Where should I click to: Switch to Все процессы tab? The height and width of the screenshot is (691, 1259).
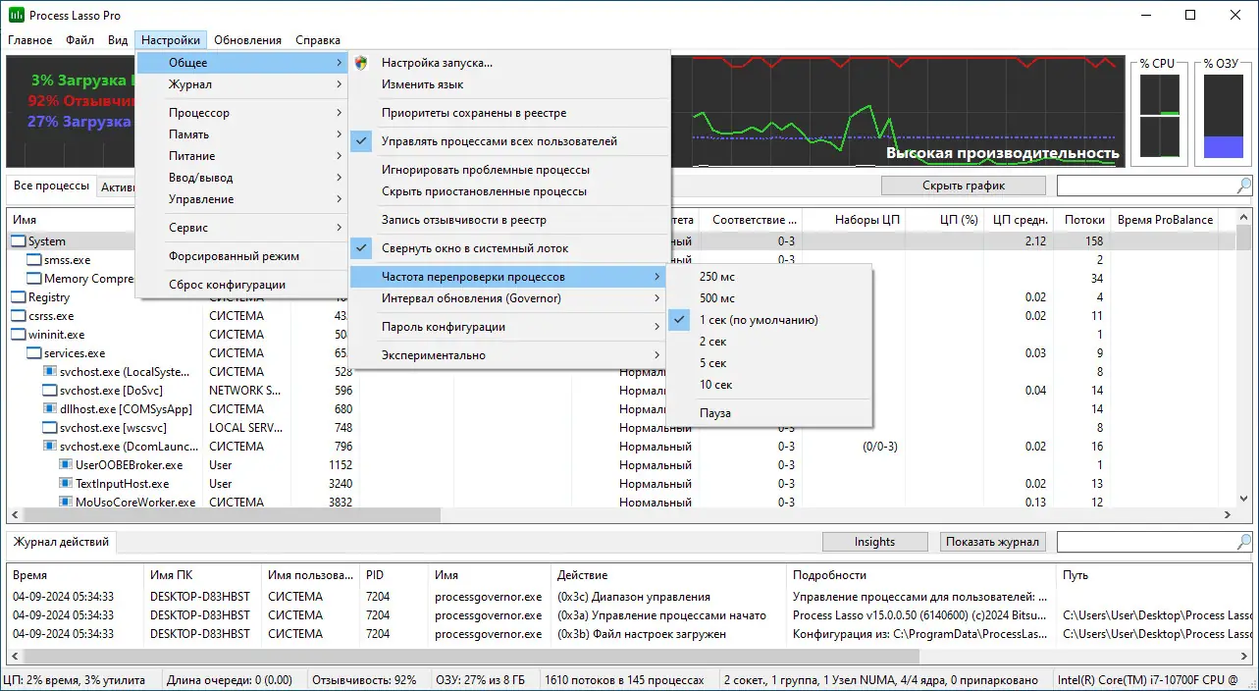pyautogui.click(x=50, y=186)
